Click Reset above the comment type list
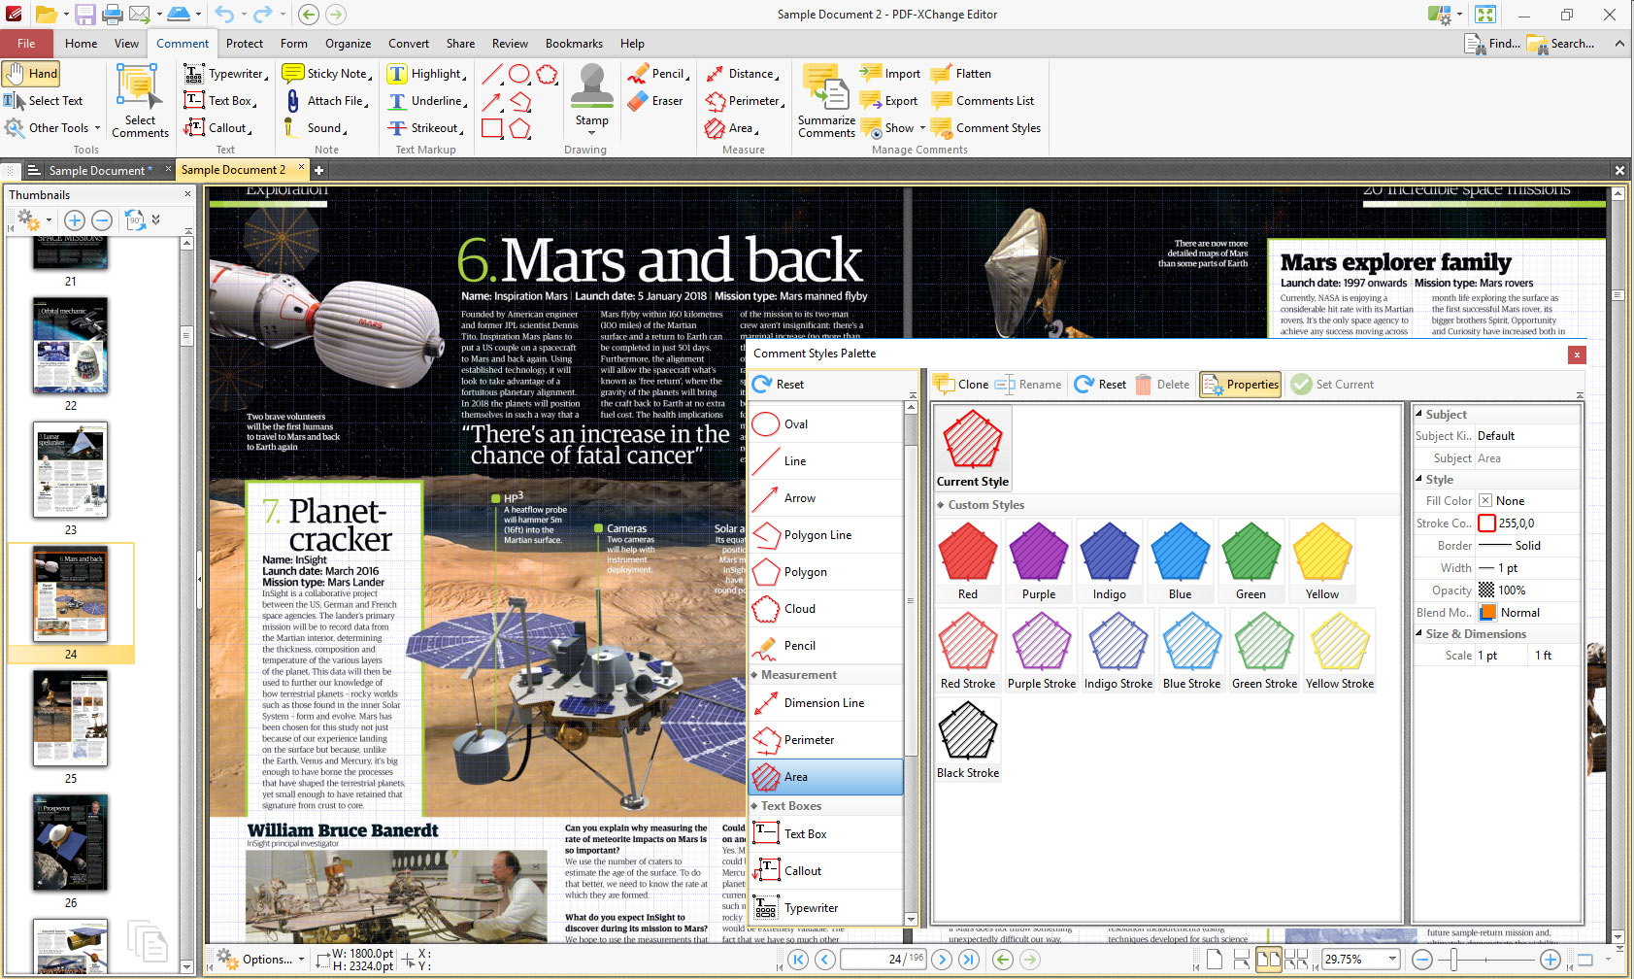Screen dimensions: 1634x979 point(779,385)
